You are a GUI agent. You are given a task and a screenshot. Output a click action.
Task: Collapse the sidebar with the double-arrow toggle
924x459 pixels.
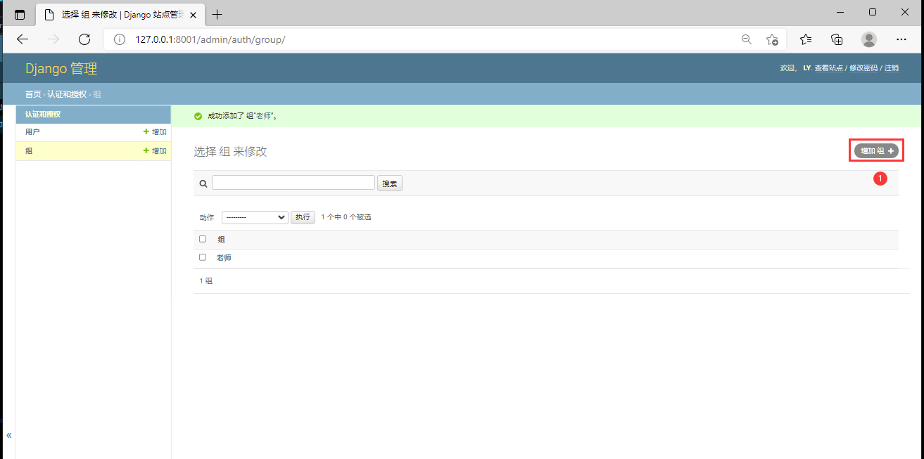coord(8,435)
